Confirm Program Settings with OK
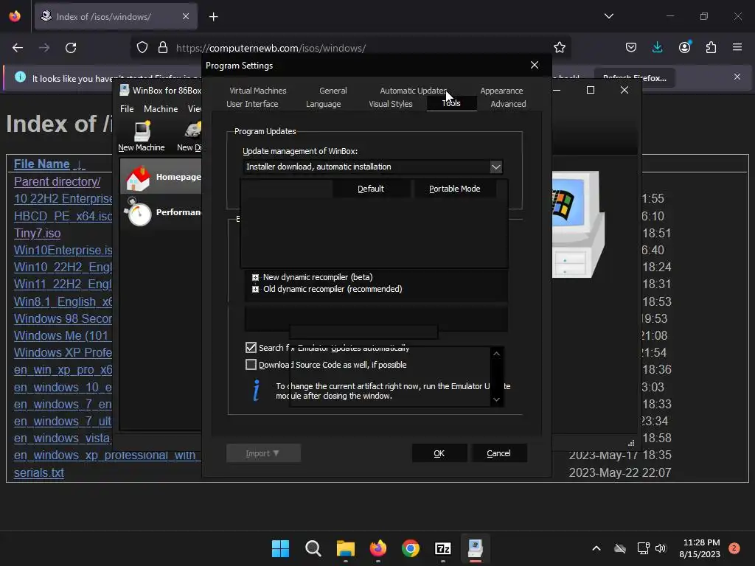This screenshot has width=755, height=566. tap(439, 453)
